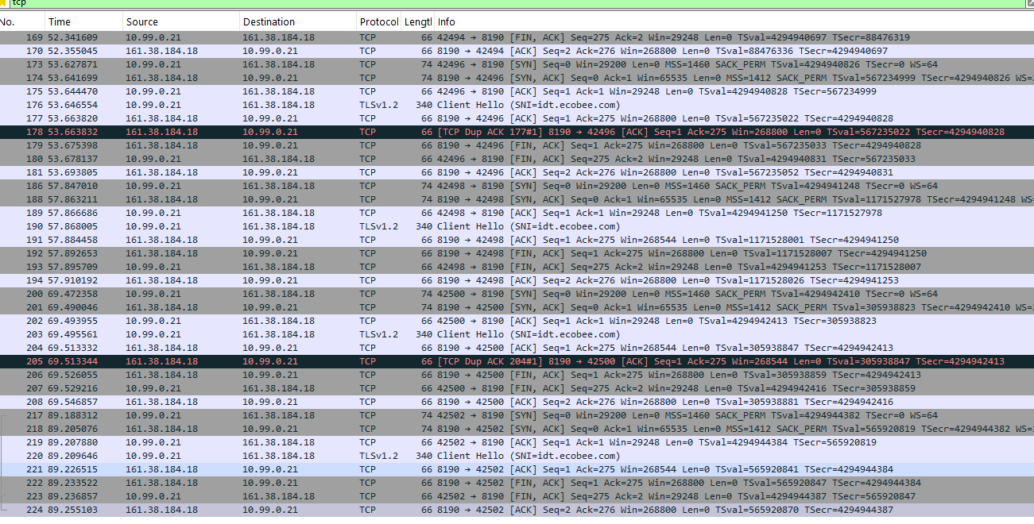Select packet 200 SYN from port 42500
The width and height of the screenshot is (1034, 524).
[x=517, y=294]
